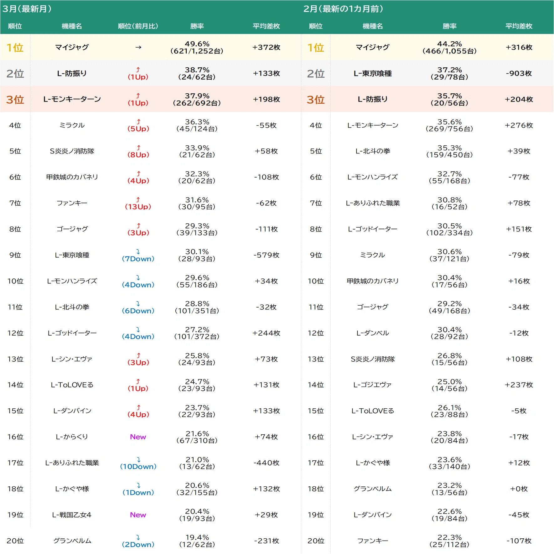Click the '3月（最新月）' table title
The height and width of the screenshot is (554, 554).
click(x=27, y=9)
